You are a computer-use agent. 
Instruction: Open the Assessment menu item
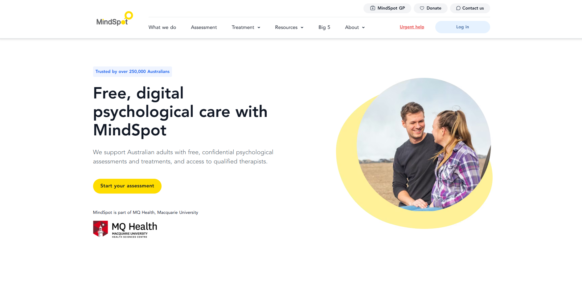tap(204, 27)
